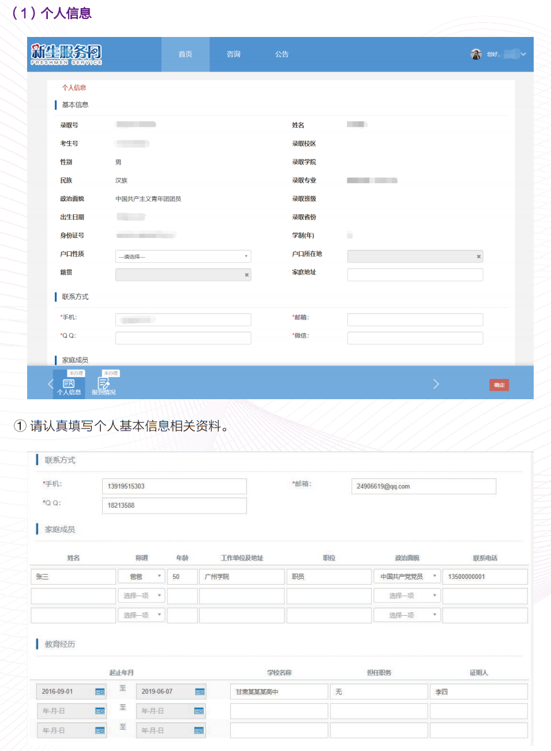
Task: Click the user avatar in the top bar
Action: 475,54
